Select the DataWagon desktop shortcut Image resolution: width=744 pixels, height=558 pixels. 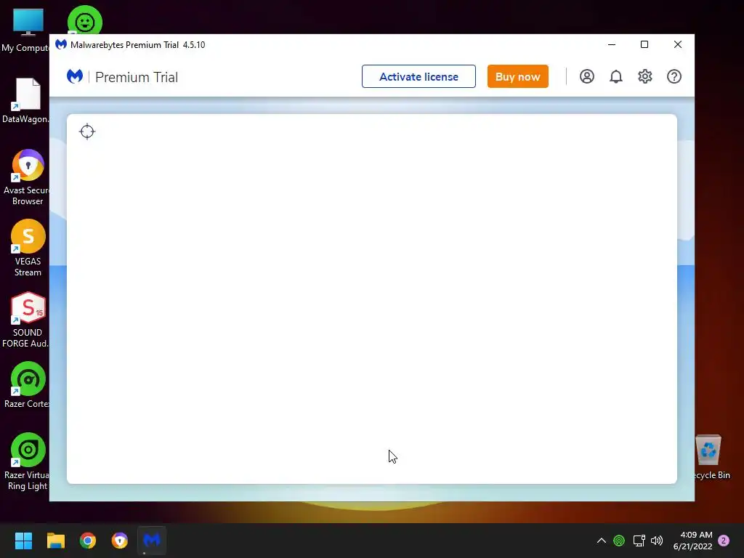pyautogui.click(x=26, y=101)
